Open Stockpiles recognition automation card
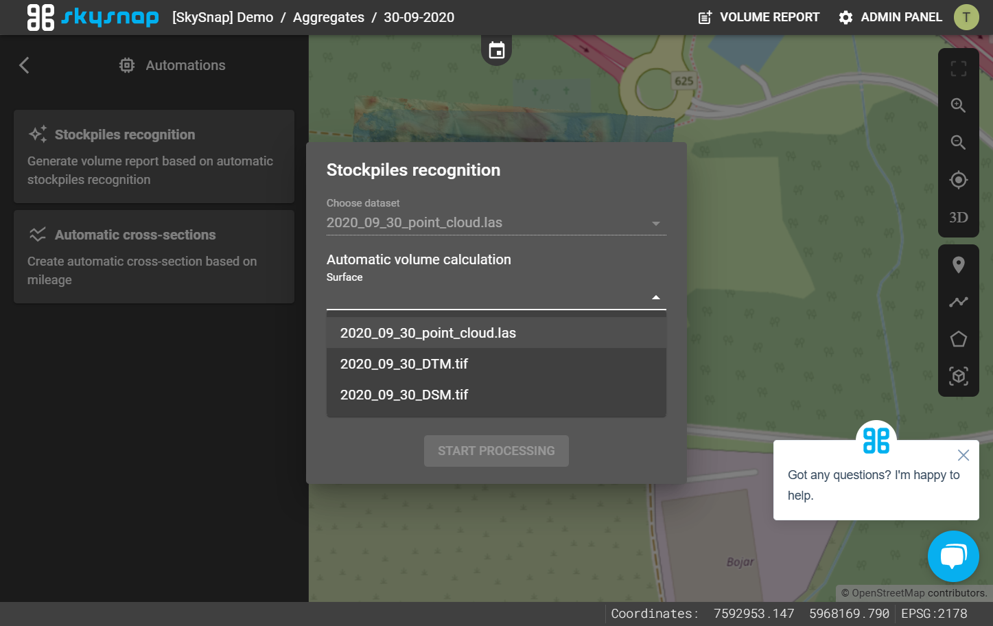This screenshot has width=993, height=626. pyautogui.click(x=154, y=156)
